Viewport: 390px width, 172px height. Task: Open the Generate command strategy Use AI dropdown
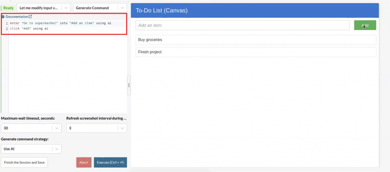(31, 149)
